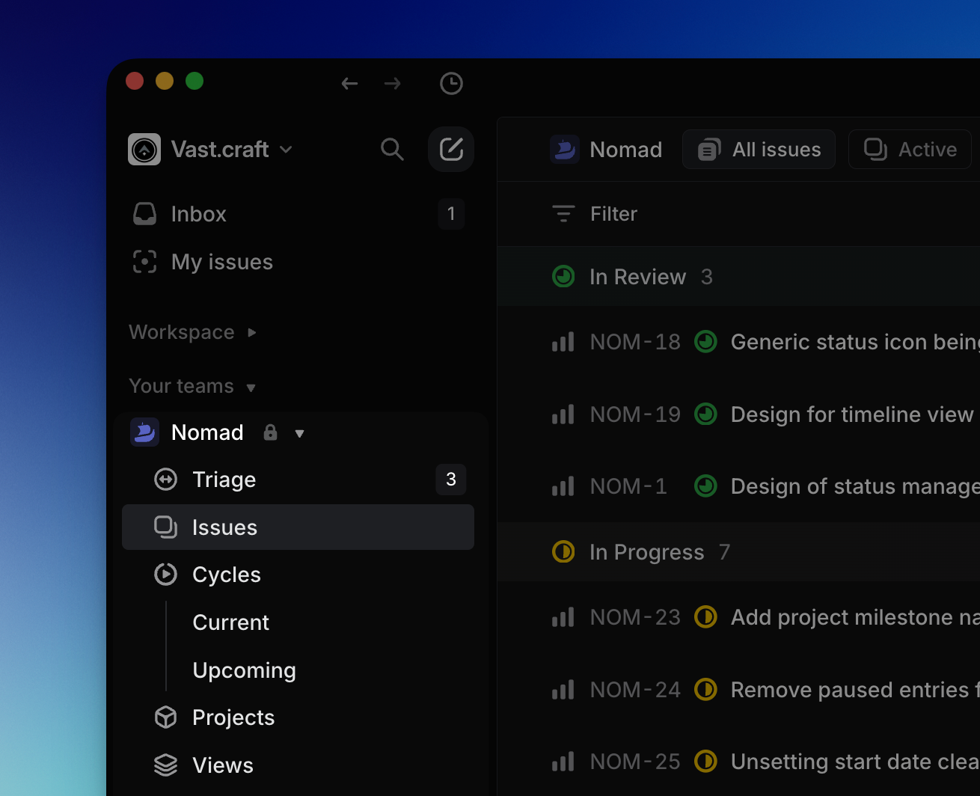Switch to the Active tab

click(x=910, y=149)
